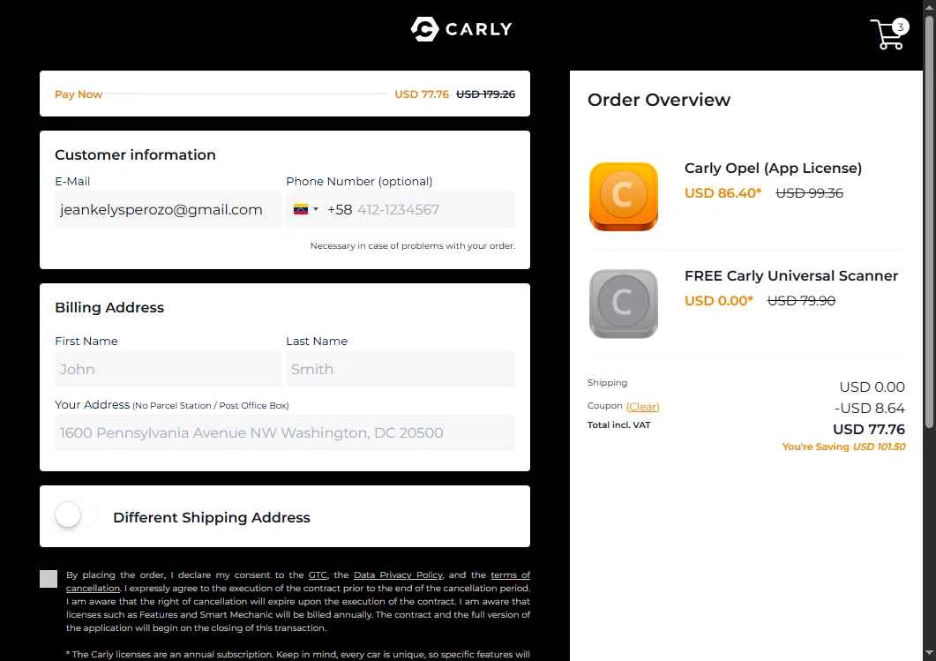Viewport: 936px width, 661px height.
Task: Click the Carly Opel (App License) title
Action: pos(773,169)
